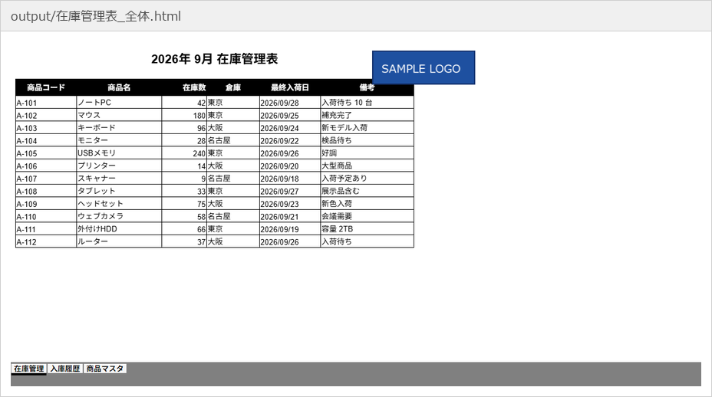
Task: Open the 入庫履歴 sheet tab
Action: (65, 369)
